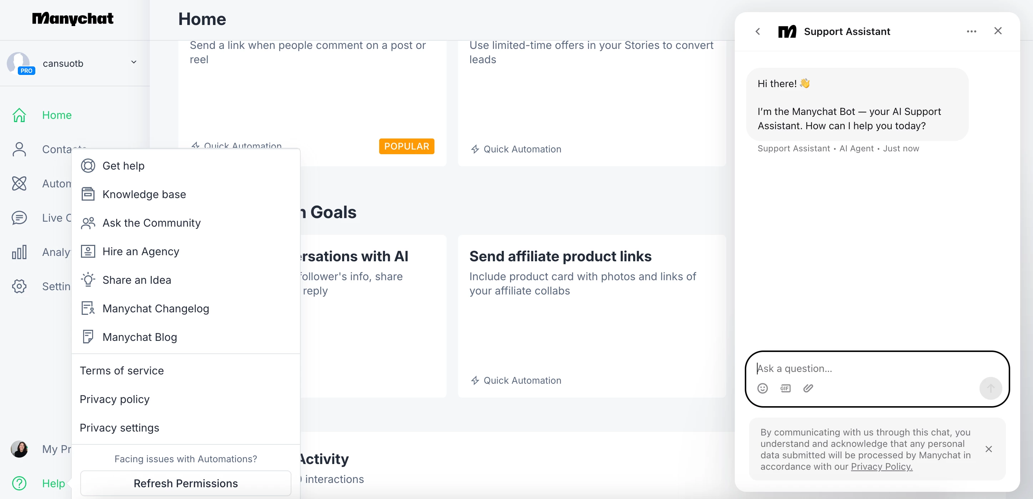
Task: Click Quick Automation under Stories offers card
Action: click(x=516, y=149)
